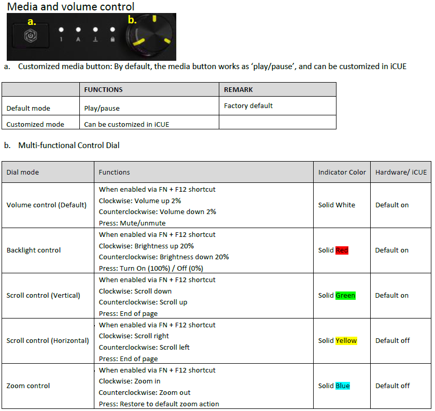Click 'Default on' in Backlight control row
Image resolution: width=435 pixels, height=411 pixels.
392,250
